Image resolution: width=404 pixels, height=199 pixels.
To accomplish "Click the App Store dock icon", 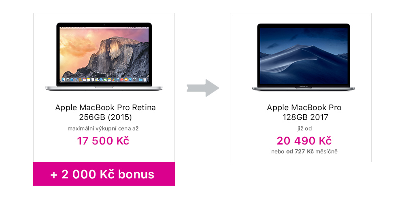I will (x=130, y=80).
